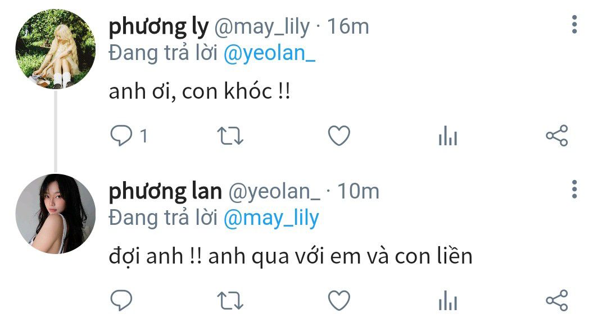Share the "đợi anh" reply tweet
607x323 pixels.
coord(557,300)
